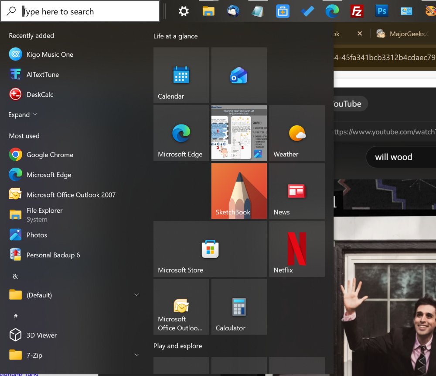Click the Play and explore group header
Screen dimensions: 436x376
click(x=178, y=345)
